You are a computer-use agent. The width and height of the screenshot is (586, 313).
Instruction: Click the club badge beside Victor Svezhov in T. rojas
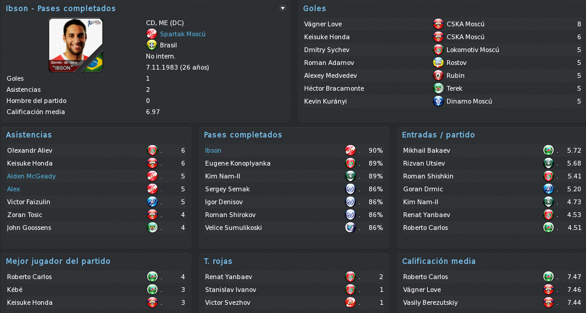click(x=350, y=302)
